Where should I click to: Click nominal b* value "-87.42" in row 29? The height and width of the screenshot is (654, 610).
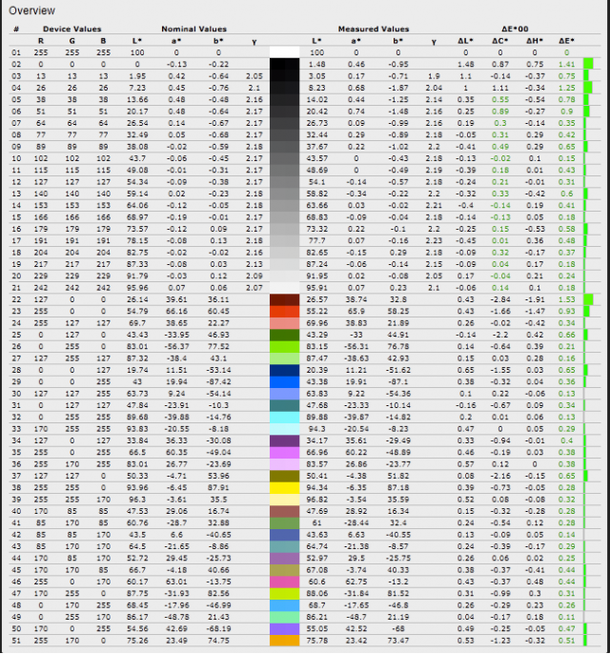(x=217, y=381)
